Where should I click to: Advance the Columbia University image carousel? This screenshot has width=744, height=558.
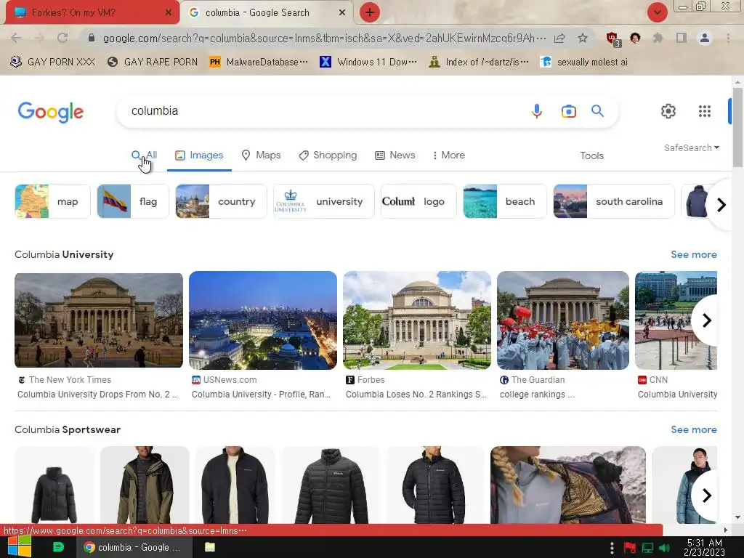coord(706,320)
